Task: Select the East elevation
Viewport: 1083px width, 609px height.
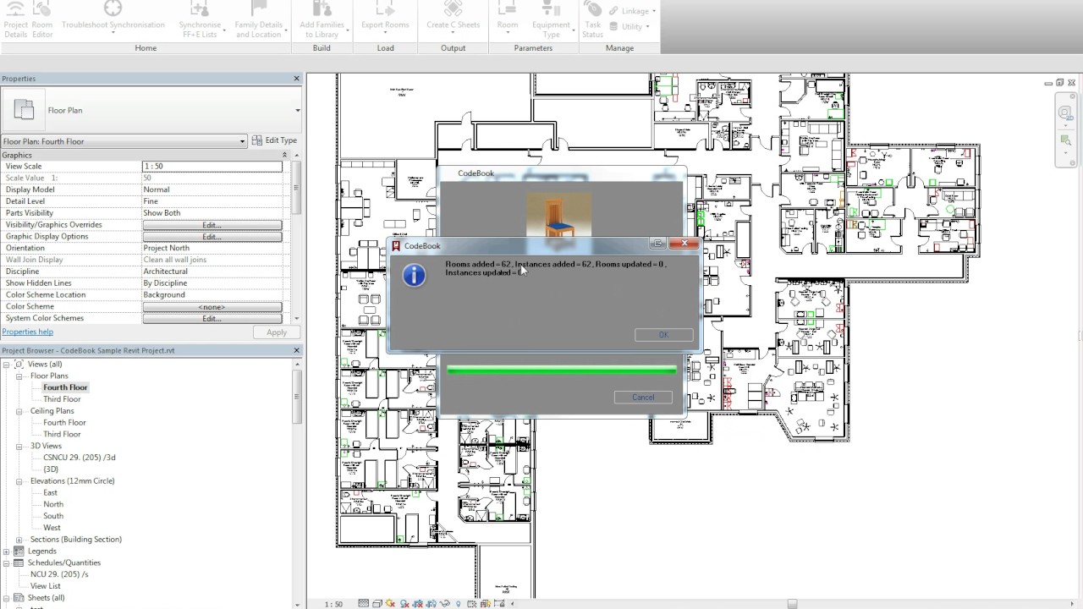Action: pyautogui.click(x=51, y=493)
